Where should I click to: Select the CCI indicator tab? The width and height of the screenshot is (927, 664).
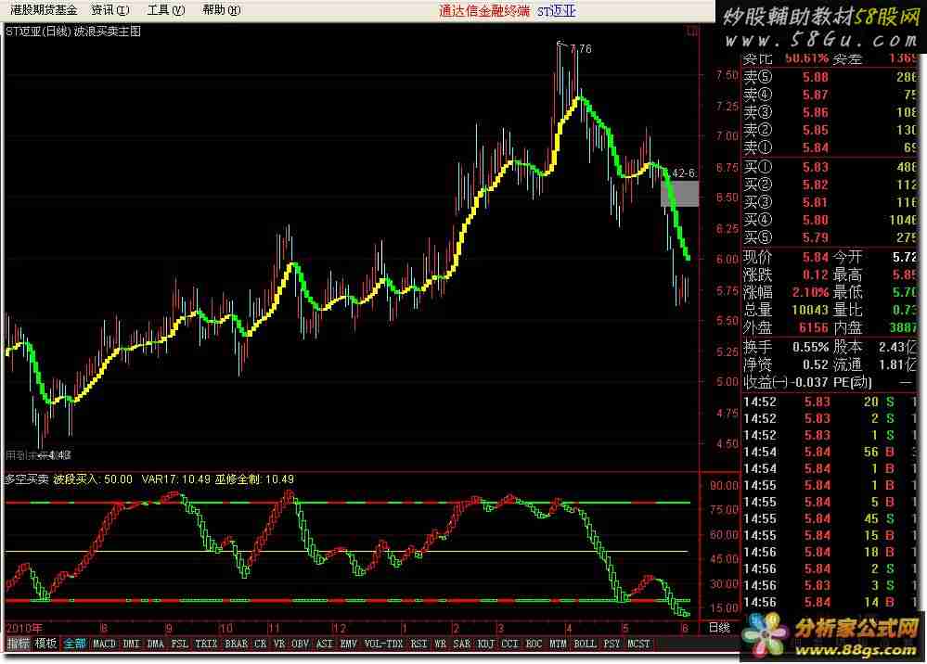(509, 644)
